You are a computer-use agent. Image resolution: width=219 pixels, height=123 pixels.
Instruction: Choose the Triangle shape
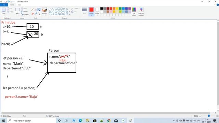[x=67, y=9]
